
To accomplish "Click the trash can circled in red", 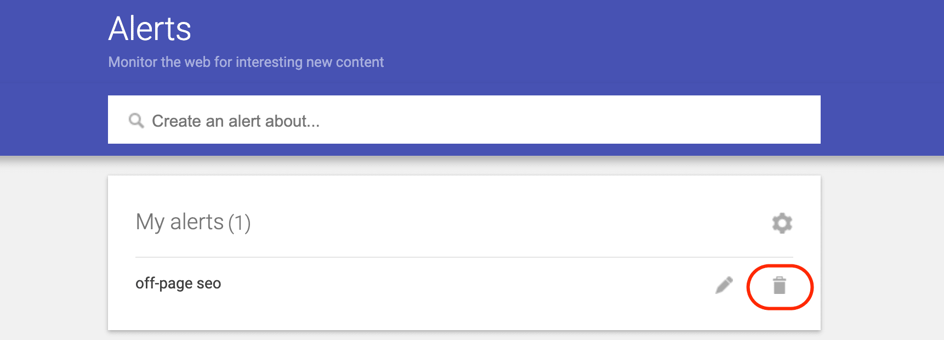I will (x=780, y=285).
